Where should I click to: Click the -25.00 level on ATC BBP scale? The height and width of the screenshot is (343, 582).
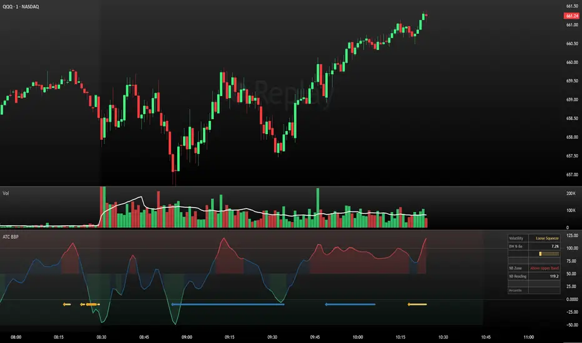[x=572, y=312]
